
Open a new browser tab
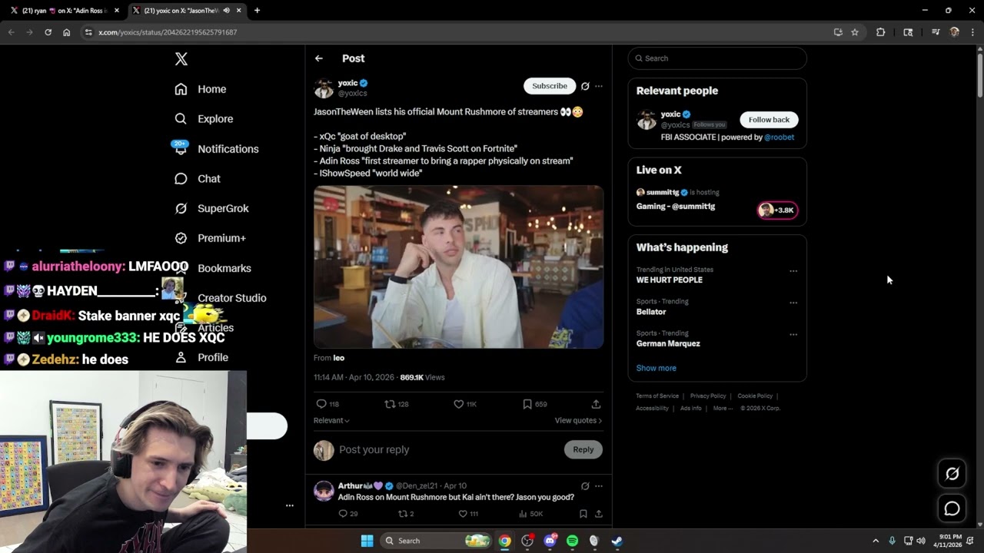pyautogui.click(x=257, y=11)
